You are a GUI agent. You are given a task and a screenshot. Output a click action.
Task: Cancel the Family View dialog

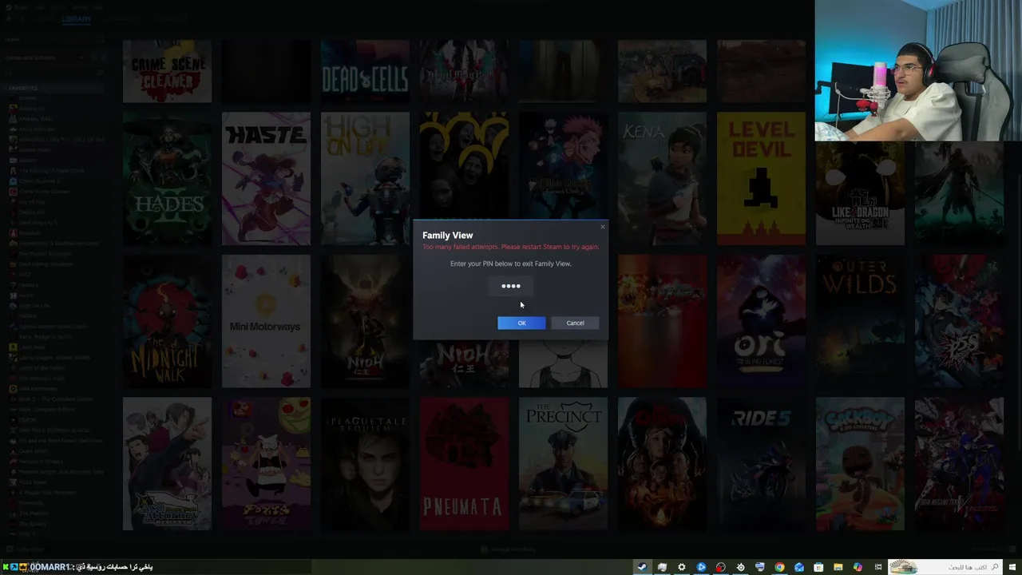tap(575, 323)
